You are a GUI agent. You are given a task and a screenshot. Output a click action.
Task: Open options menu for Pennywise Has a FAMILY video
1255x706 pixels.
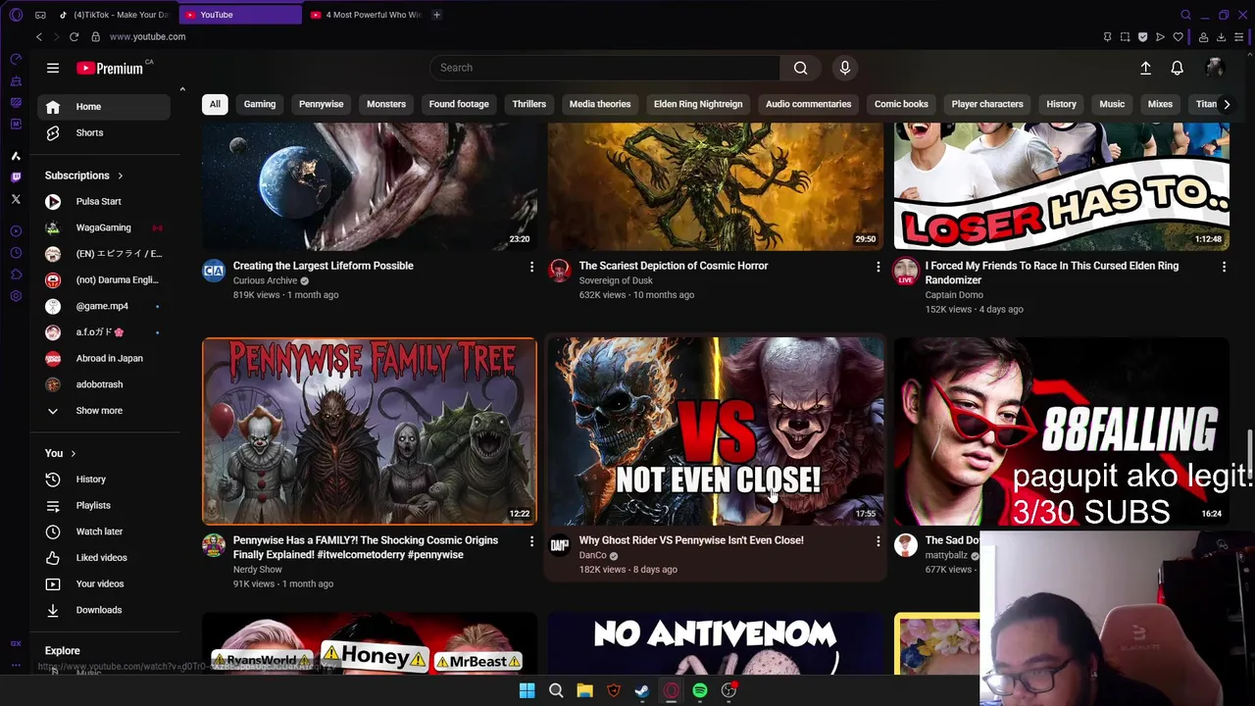(531, 541)
